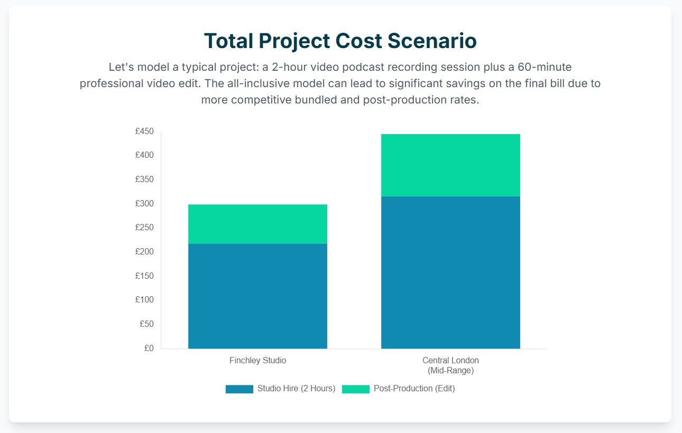This screenshot has height=433, width=682.
Task: Select Finchley Studio green post-production segment
Action: tap(258, 224)
